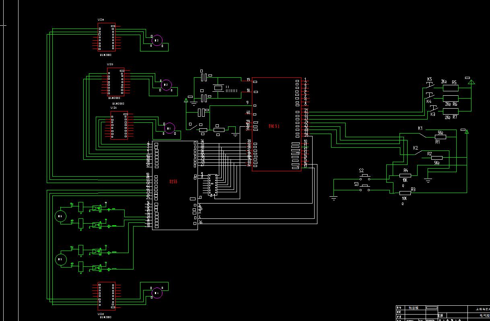Click pin 36 label on 8255
The image size is (490, 321).
coord(200,222)
